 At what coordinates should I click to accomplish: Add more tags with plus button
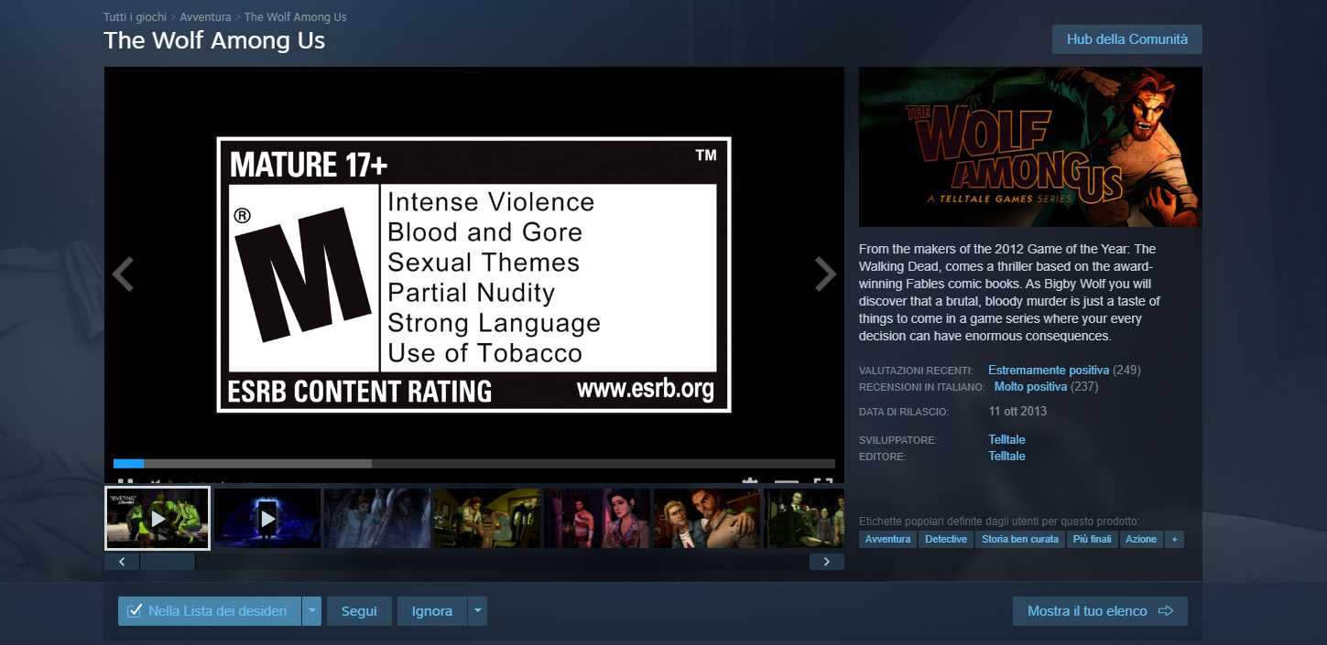1174,540
